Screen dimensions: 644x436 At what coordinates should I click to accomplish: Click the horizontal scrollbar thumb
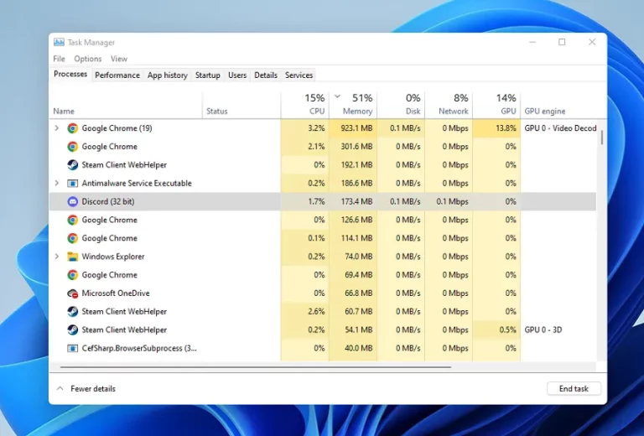[256, 366]
